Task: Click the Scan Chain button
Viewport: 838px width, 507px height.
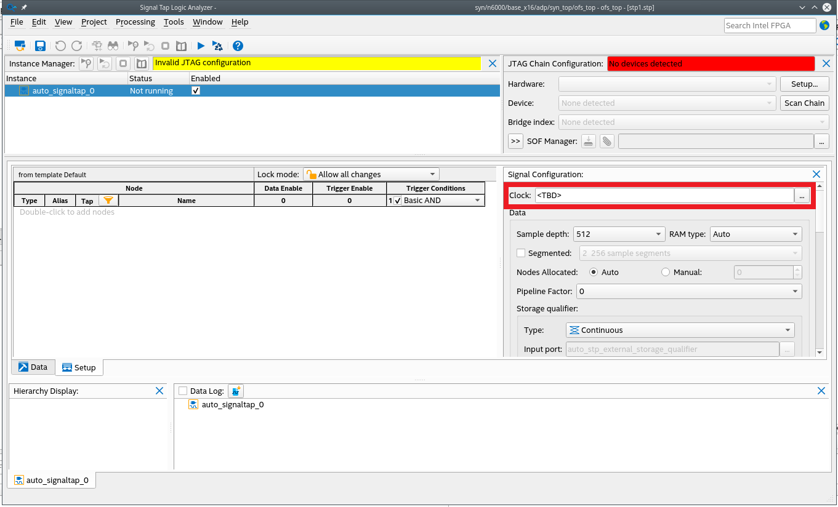Action: (804, 103)
